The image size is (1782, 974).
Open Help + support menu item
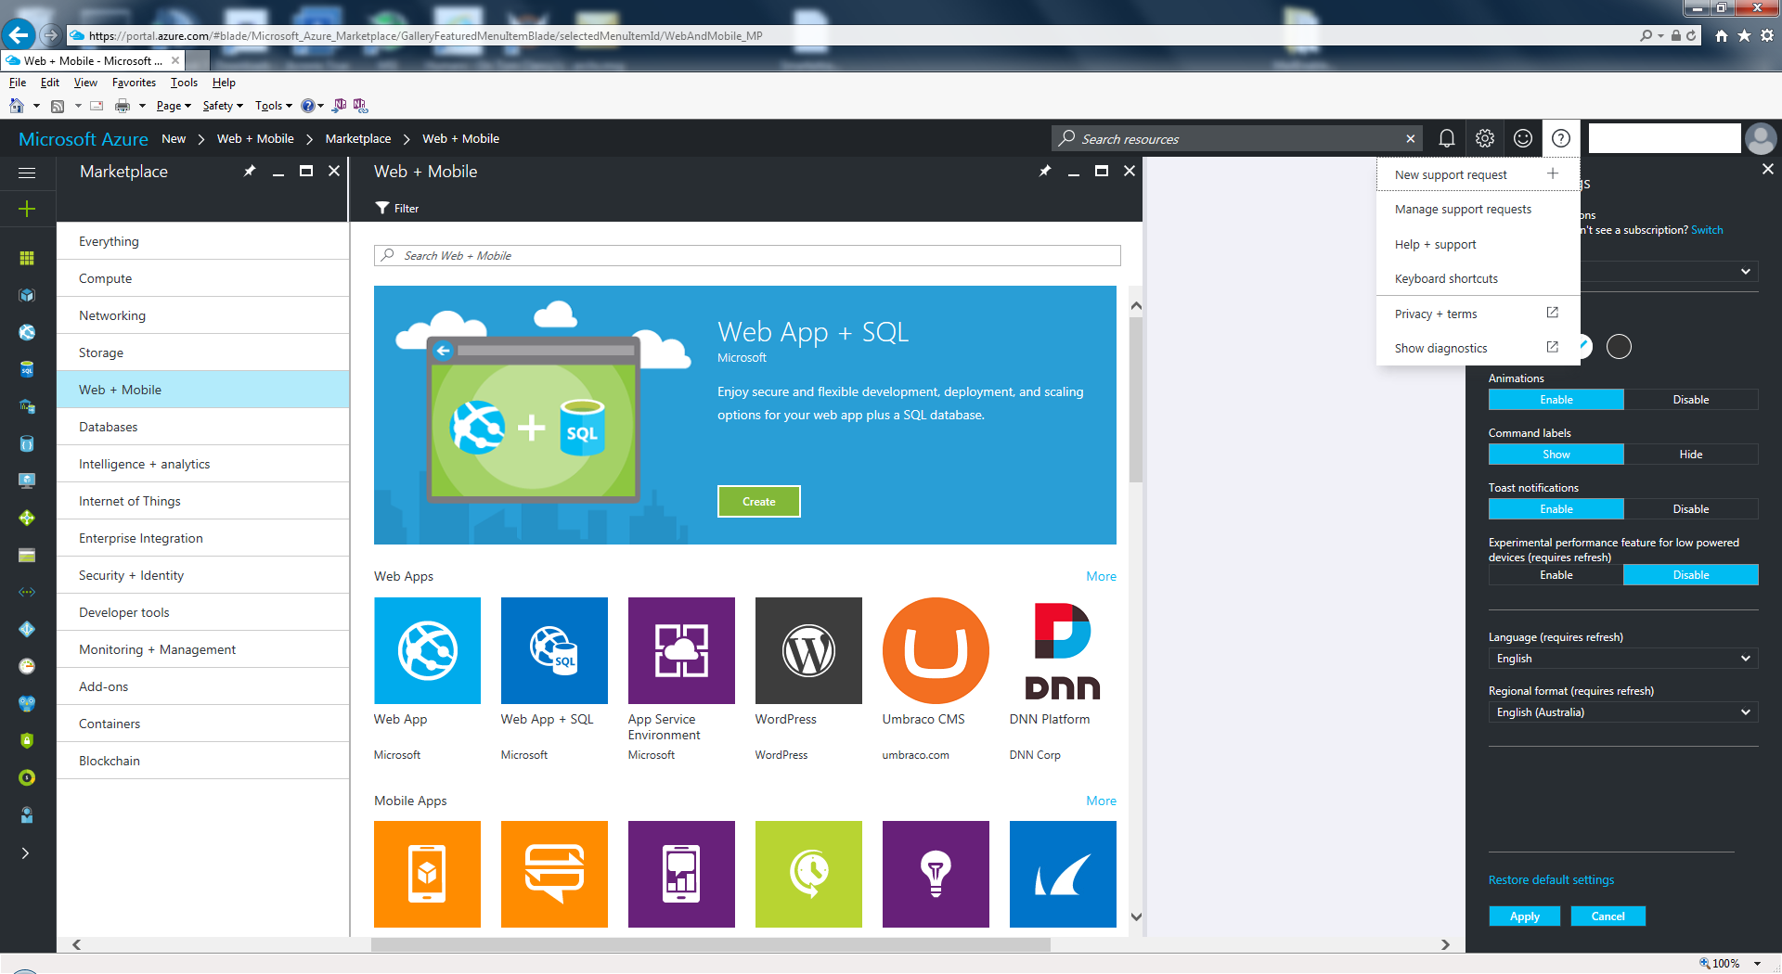coord(1478,244)
